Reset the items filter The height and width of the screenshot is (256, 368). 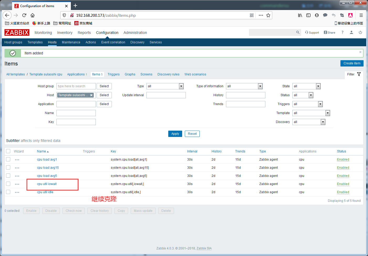point(192,134)
